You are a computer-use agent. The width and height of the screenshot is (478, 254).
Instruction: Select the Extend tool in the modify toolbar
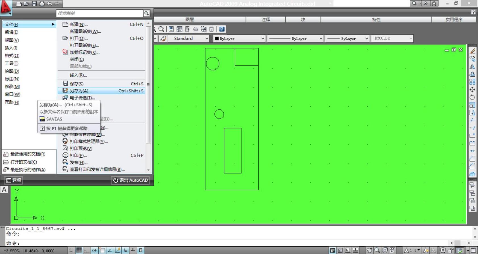[472, 128]
